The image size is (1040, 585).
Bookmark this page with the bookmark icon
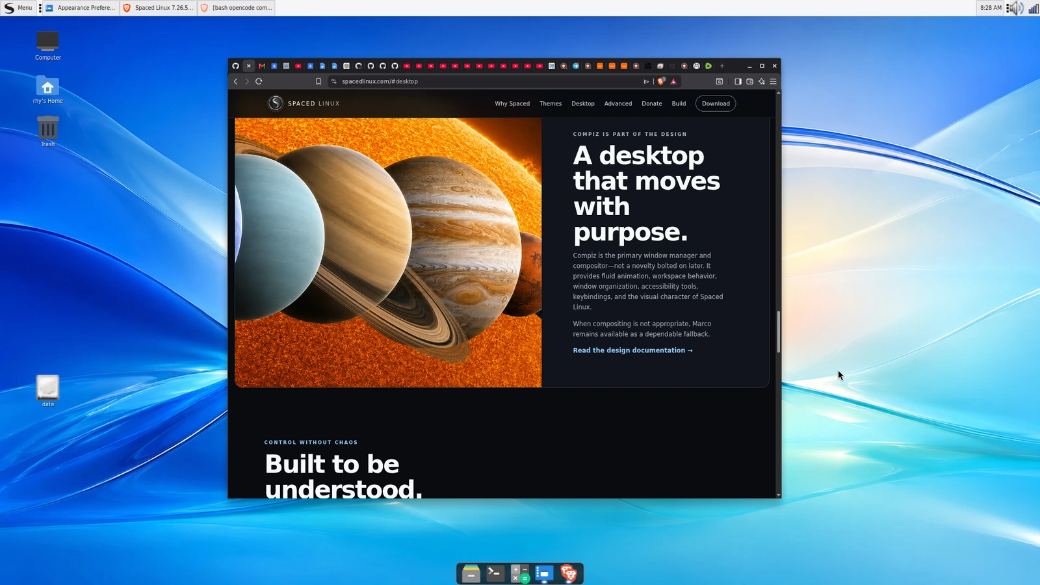pyautogui.click(x=318, y=81)
